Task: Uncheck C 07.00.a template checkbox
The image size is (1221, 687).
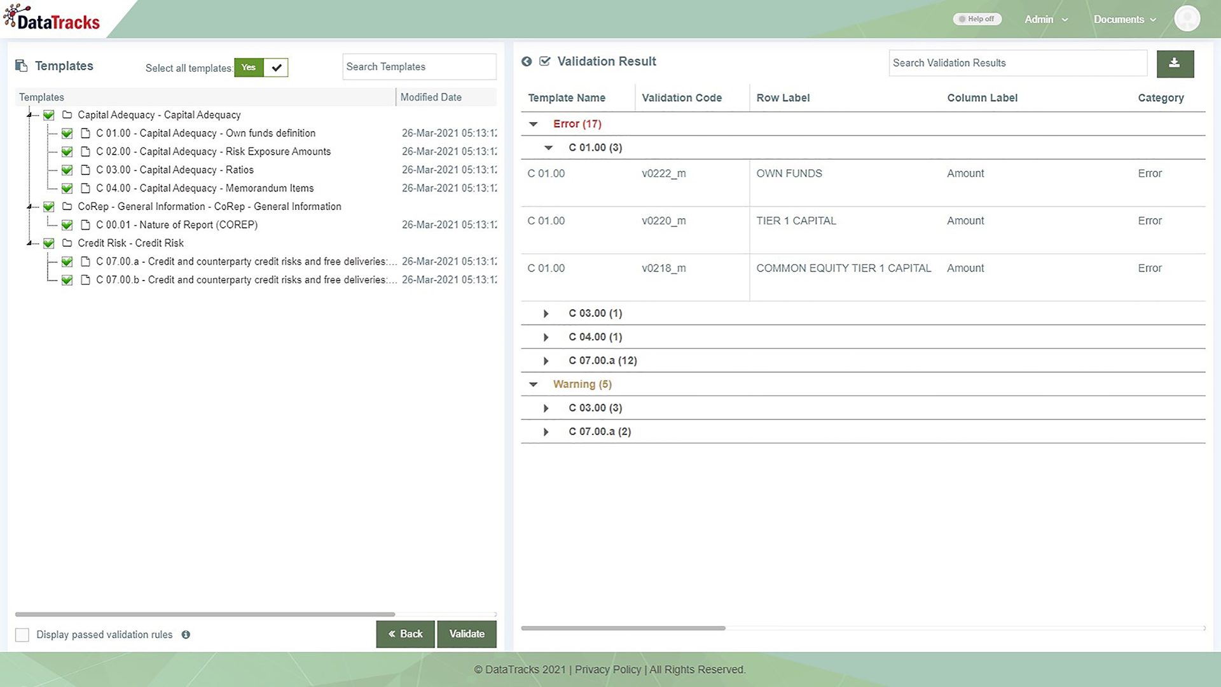Action: 67,261
